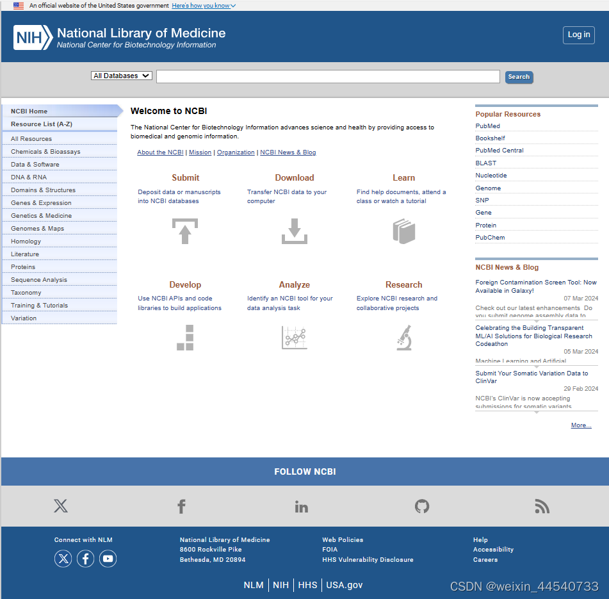Open Bookshelf in Popular Resources

[x=490, y=138]
